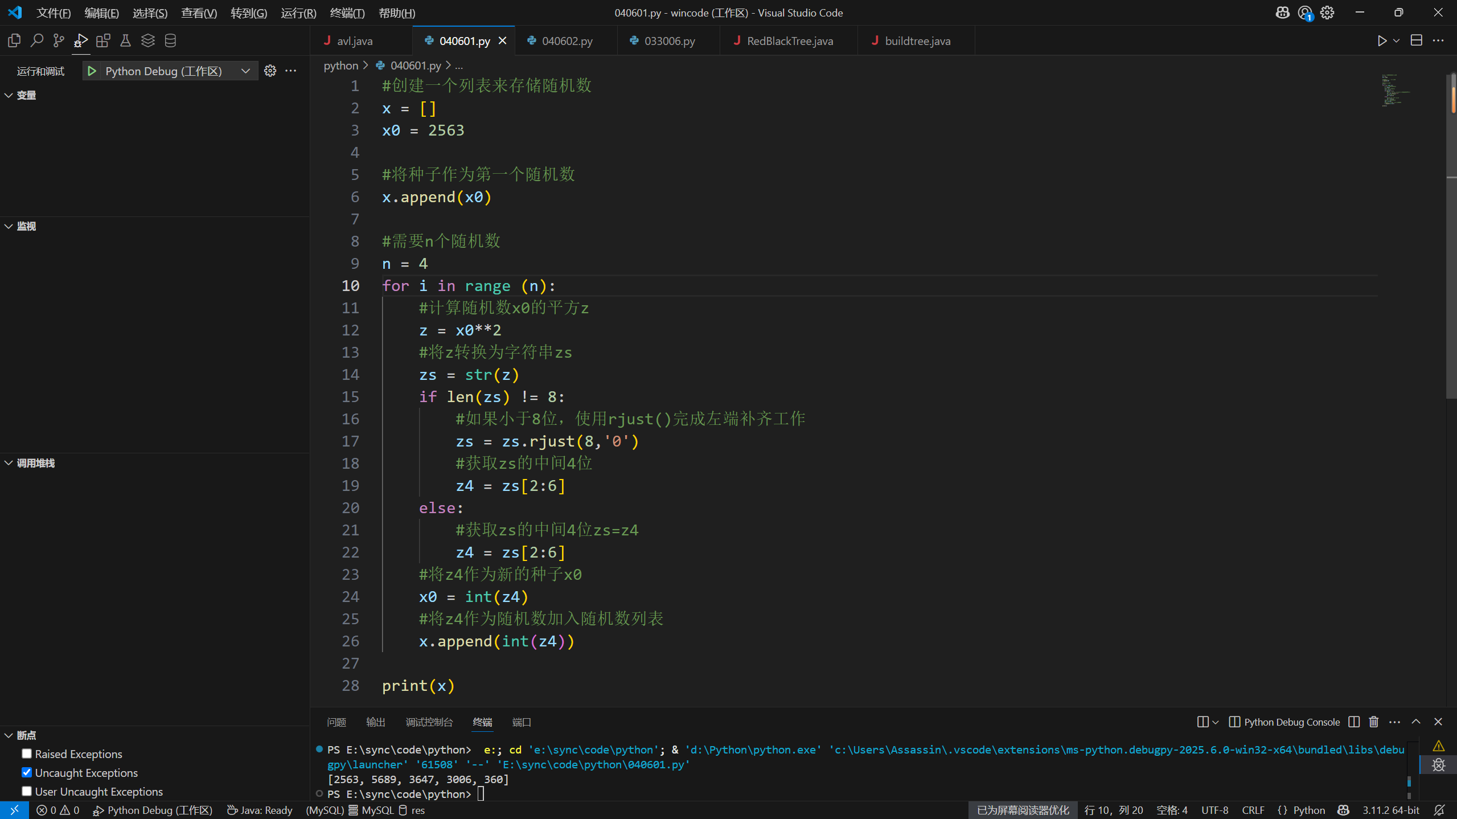
Task: Open the Explorer view icon
Action: pos(14,40)
